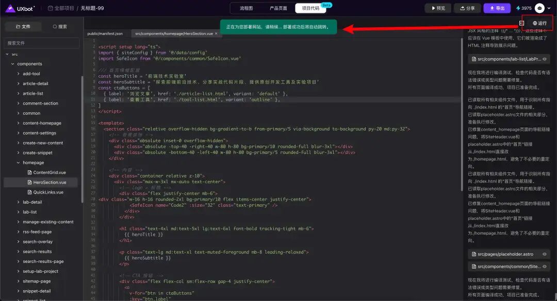Click the 导出 export button

tap(497, 8)
